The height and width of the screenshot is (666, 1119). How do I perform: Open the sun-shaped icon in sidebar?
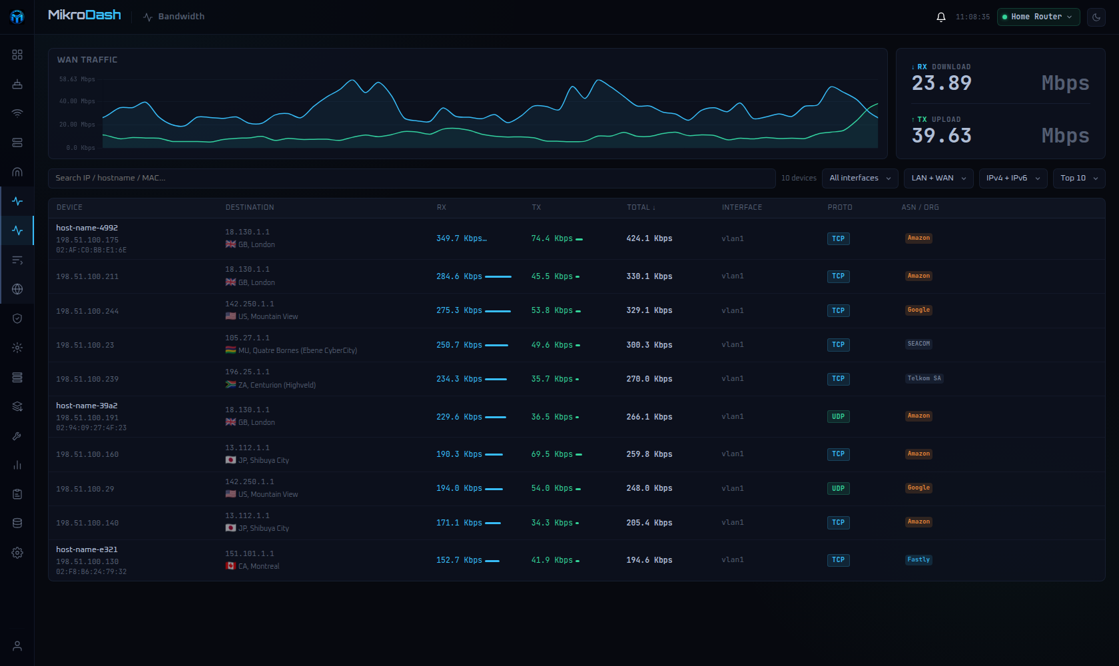pyautogui.click(x=17, y=348)
